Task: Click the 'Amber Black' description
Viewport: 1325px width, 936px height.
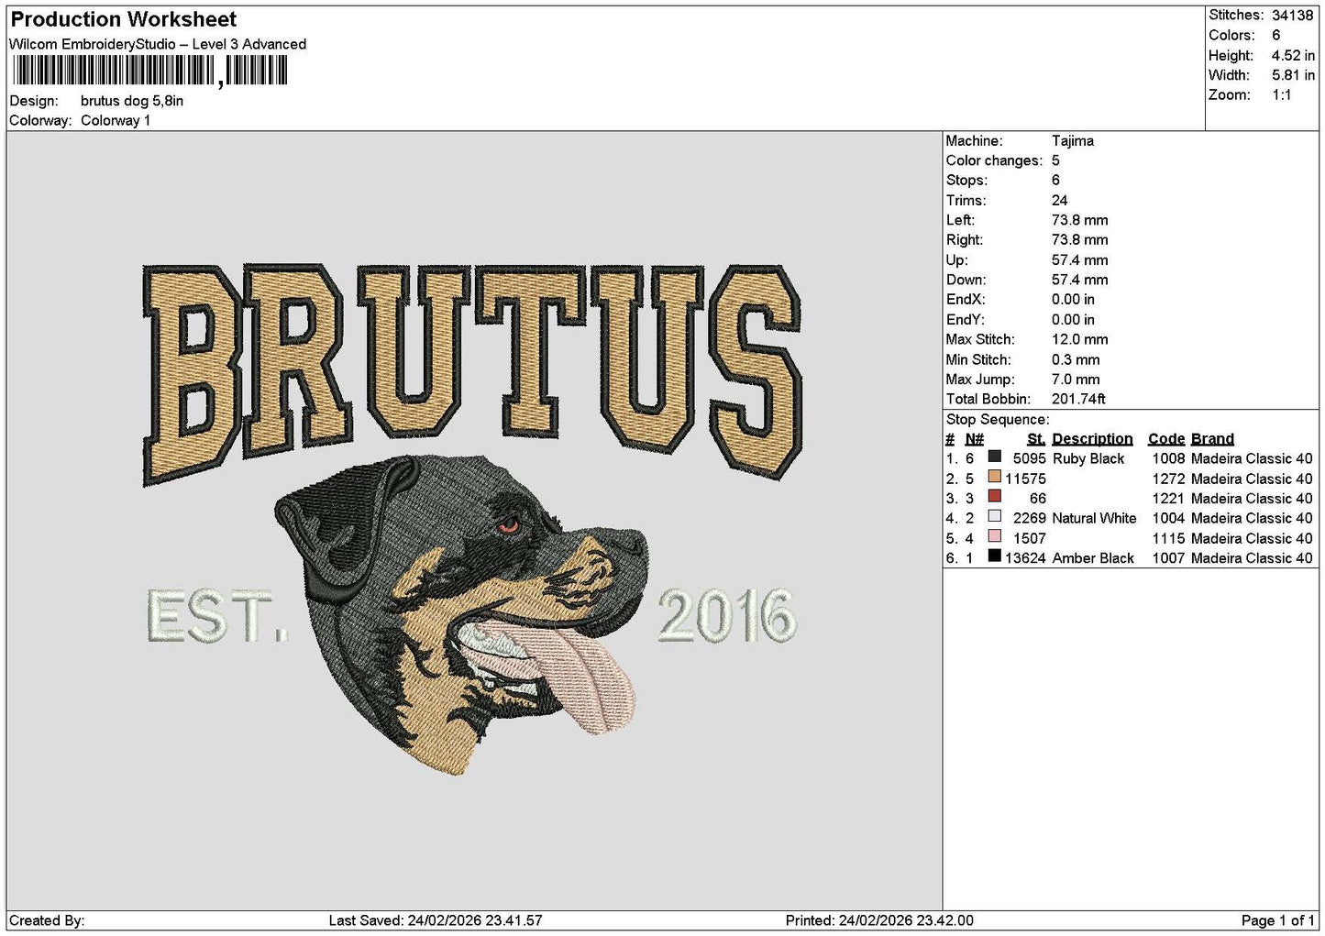Action: 1093,558
